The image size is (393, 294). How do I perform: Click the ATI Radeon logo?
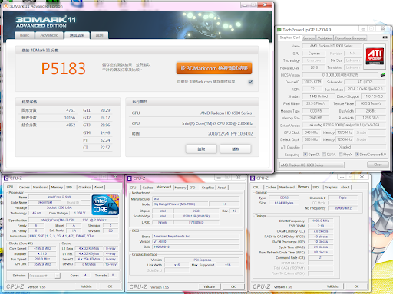point(375,56)
